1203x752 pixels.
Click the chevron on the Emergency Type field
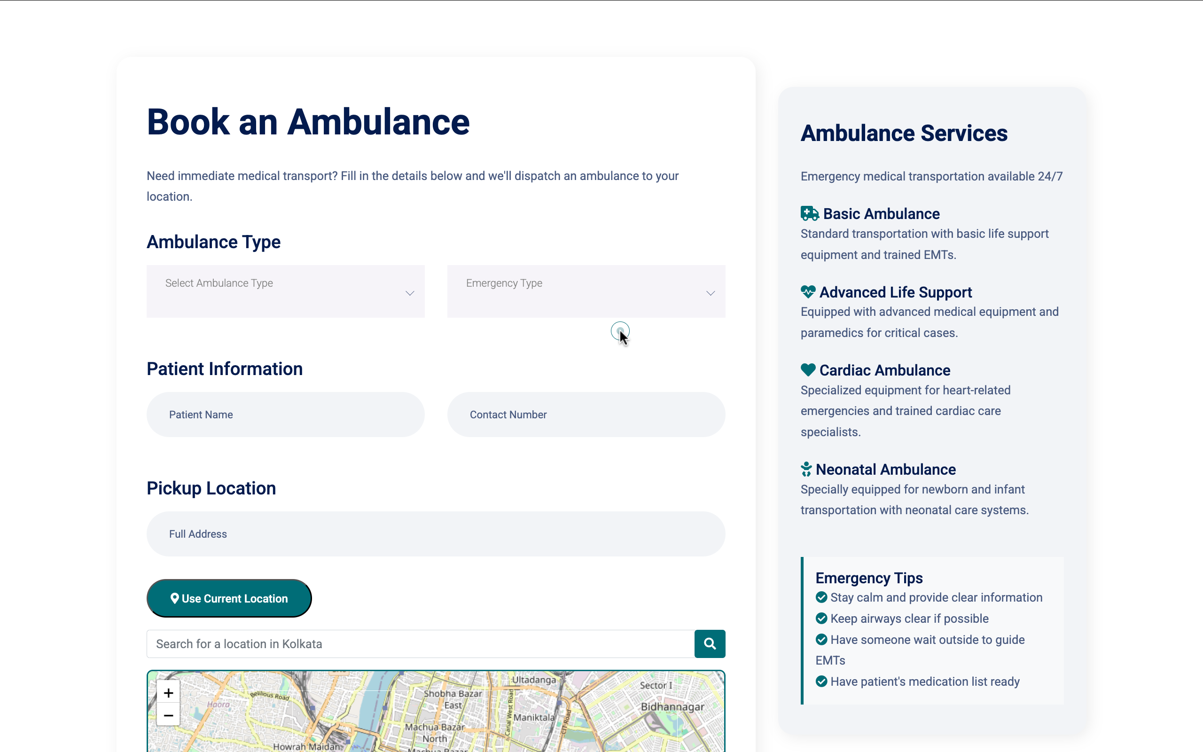[711, 293]
